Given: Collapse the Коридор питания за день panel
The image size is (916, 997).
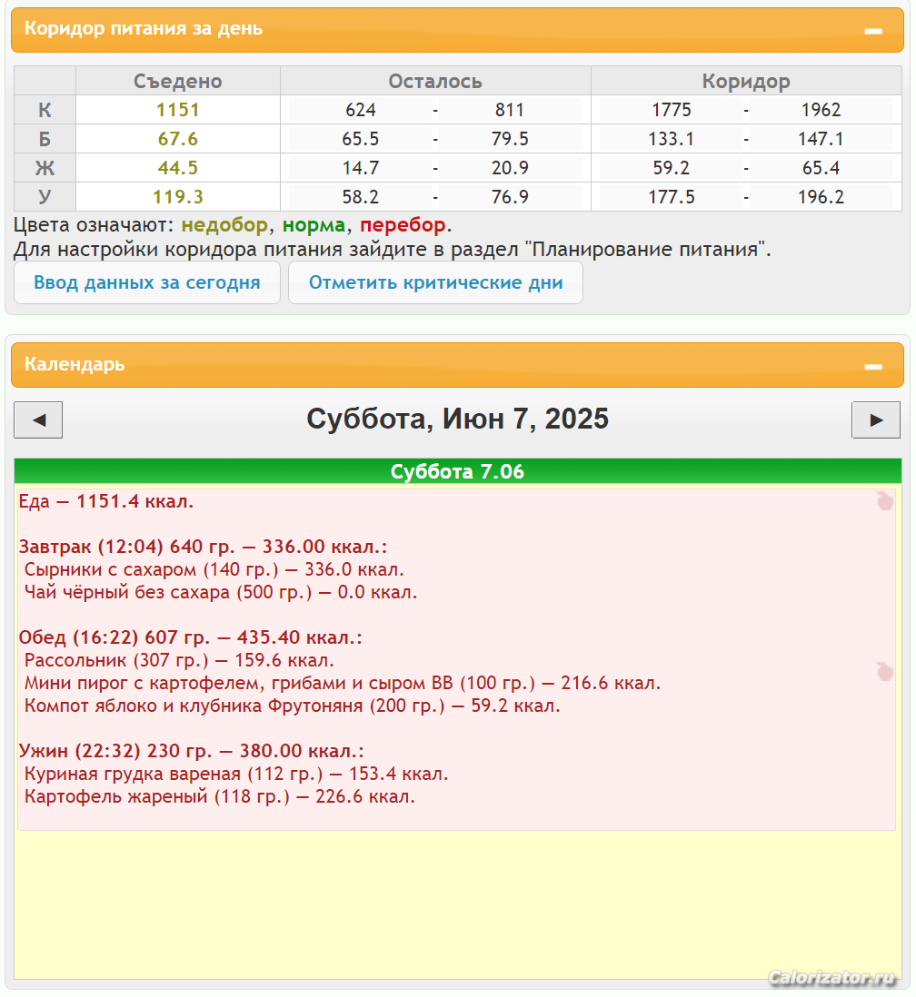Looking at the screenshot, I should click(872, 30).
